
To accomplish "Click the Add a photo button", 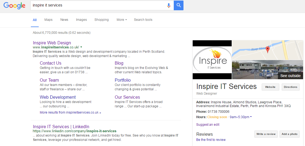I will [290, 134].
